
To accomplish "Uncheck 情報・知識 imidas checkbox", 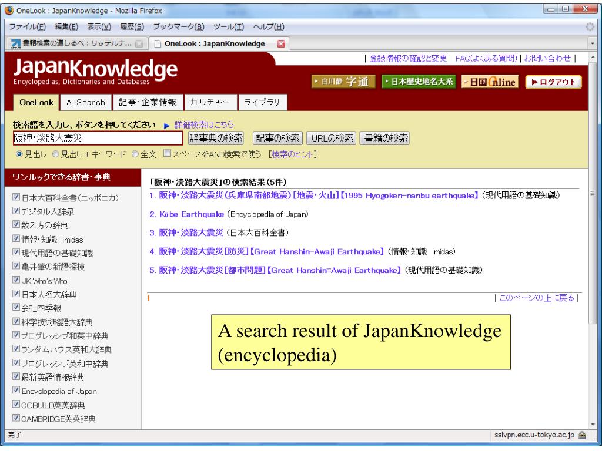I will [16, 238].
